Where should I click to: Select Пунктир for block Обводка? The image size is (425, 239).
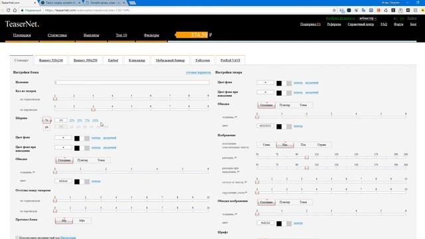click(x=82, y=161)
